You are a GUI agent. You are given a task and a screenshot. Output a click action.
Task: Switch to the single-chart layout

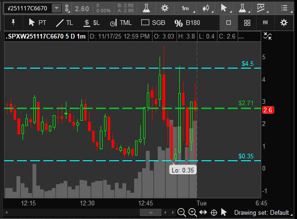(x=229, y=23)
